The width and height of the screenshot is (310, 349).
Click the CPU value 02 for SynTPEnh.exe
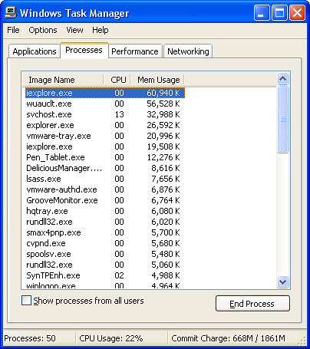pyautogui.click(x=119, y=275)
